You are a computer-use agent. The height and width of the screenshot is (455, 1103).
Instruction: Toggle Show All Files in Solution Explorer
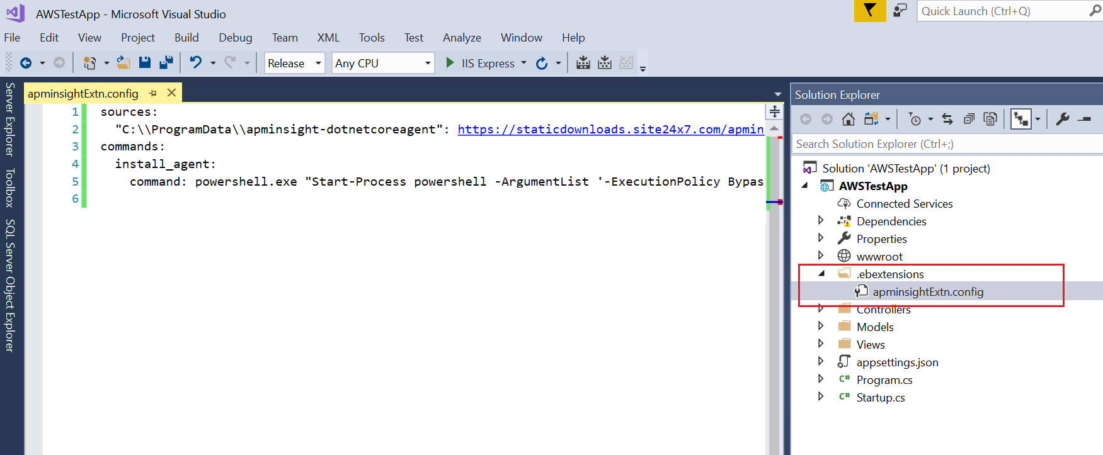click(990, 119)
